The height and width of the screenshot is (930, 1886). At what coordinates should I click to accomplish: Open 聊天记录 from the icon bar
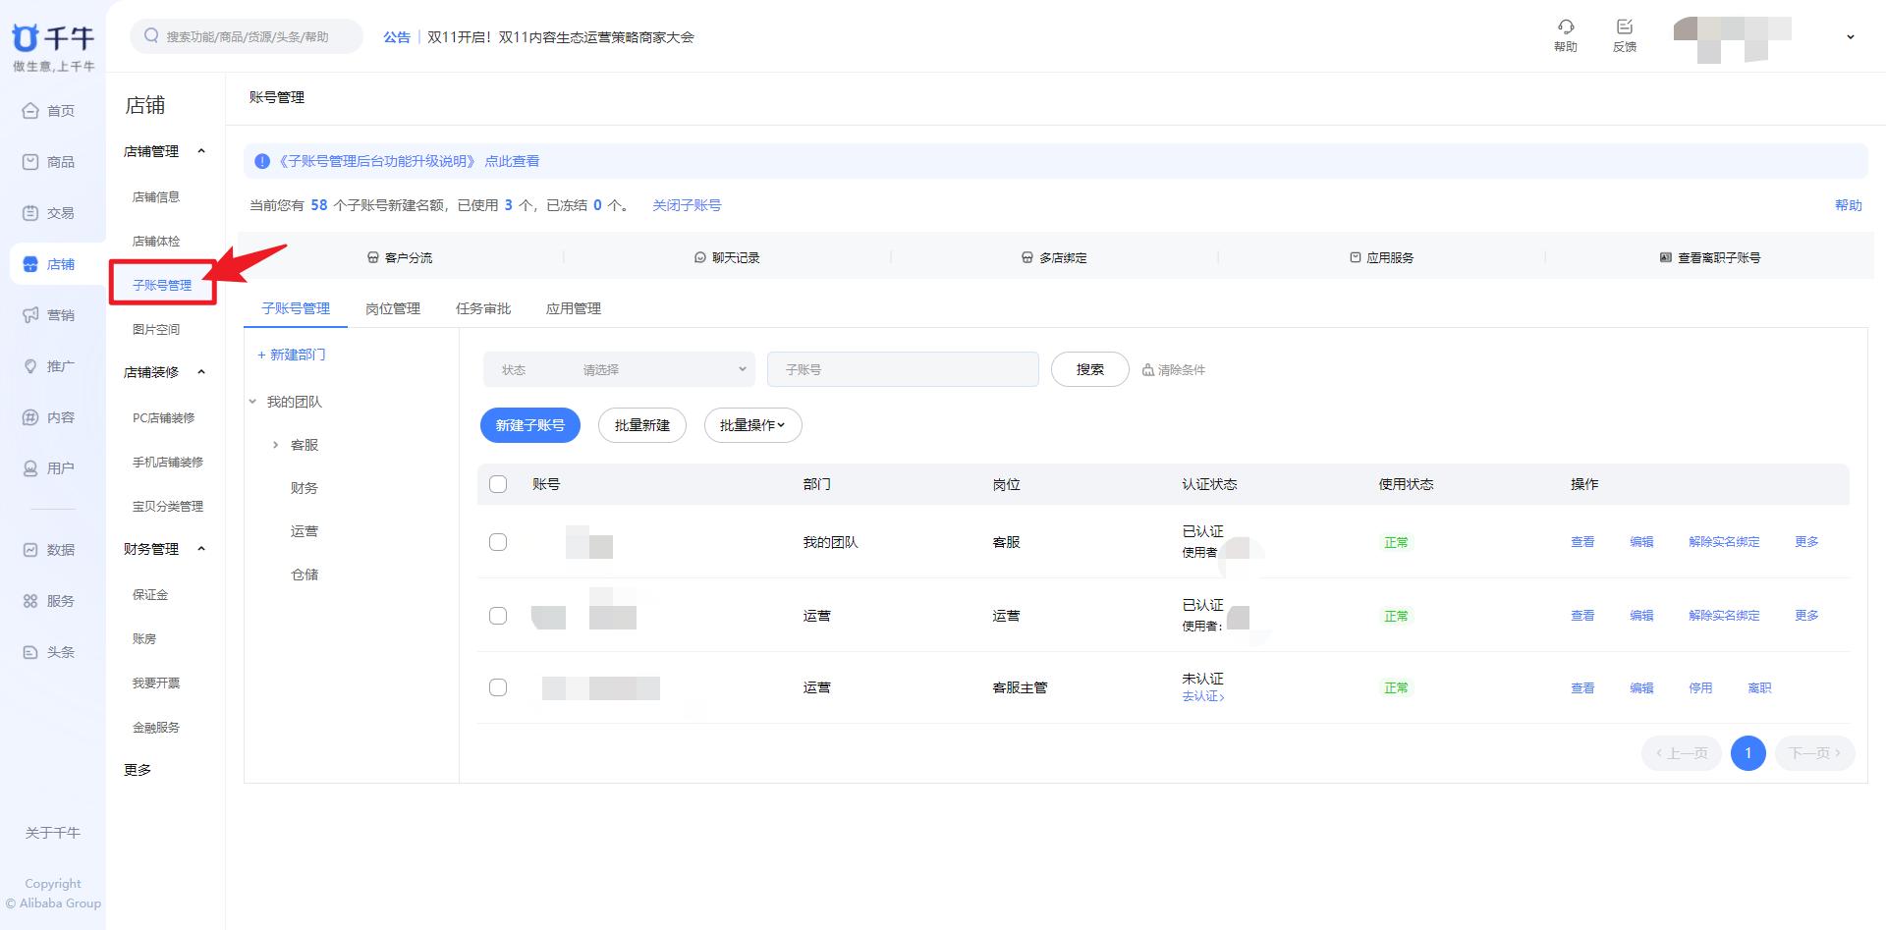[729, 257]
